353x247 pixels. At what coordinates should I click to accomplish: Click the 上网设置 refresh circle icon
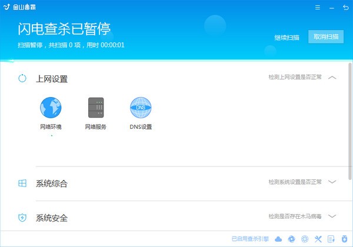coord(22,78)
